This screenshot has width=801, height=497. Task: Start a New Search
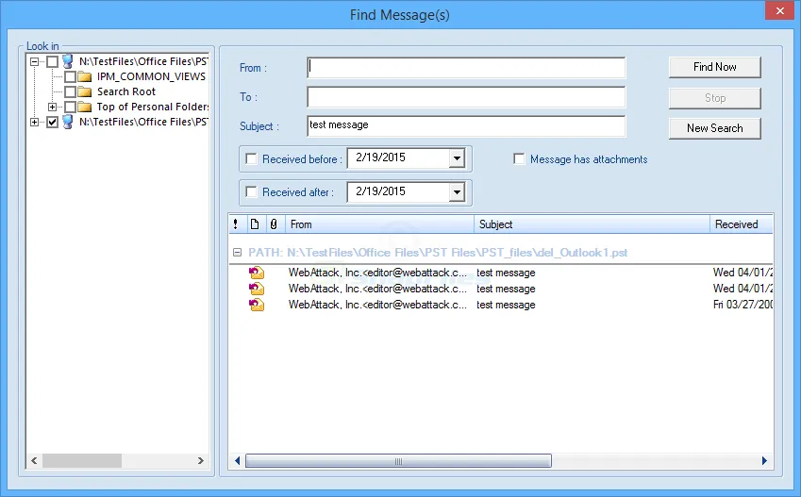pyautogui.click(x=714, y=128)
